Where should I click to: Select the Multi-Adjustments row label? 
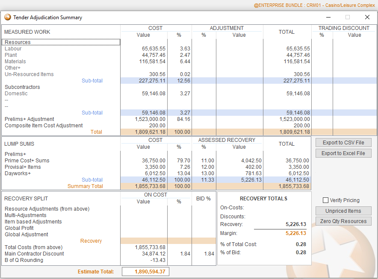pyautogui.click(x=26, y=215)
